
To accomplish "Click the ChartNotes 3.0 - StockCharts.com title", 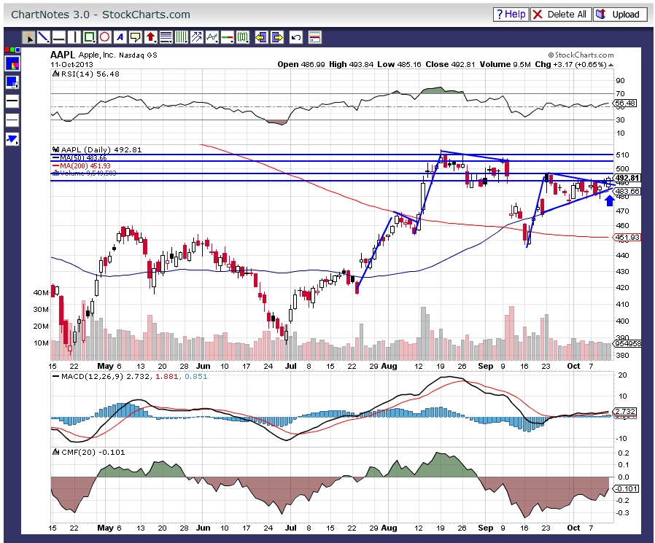I will 100,14.
